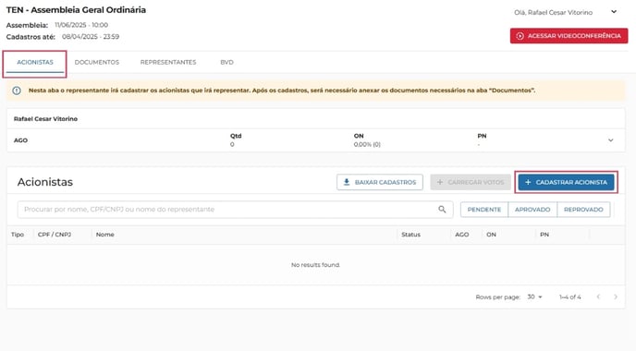Click the AGO column header in table
This screenshot has width=636, height=351.
pos(461,235)
